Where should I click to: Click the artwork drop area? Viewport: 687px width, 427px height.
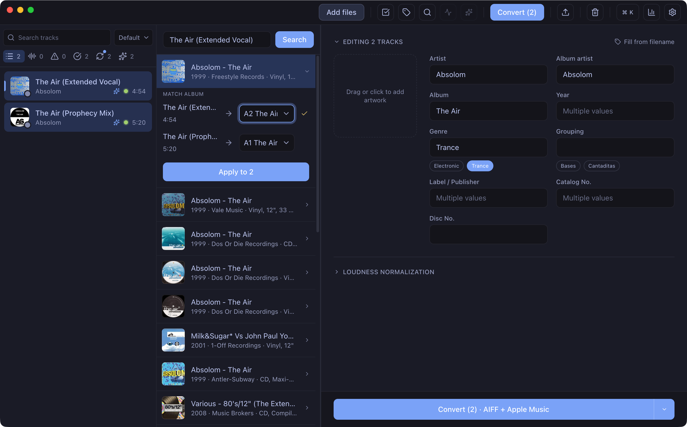pos(375,96)
